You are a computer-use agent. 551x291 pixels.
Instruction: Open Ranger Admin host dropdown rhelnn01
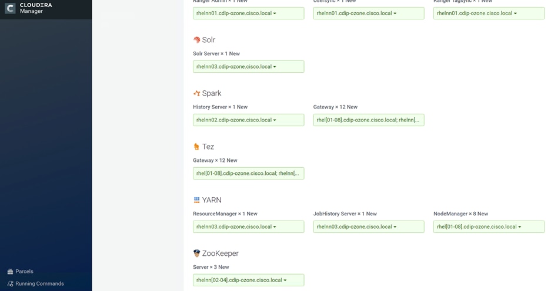248,13
